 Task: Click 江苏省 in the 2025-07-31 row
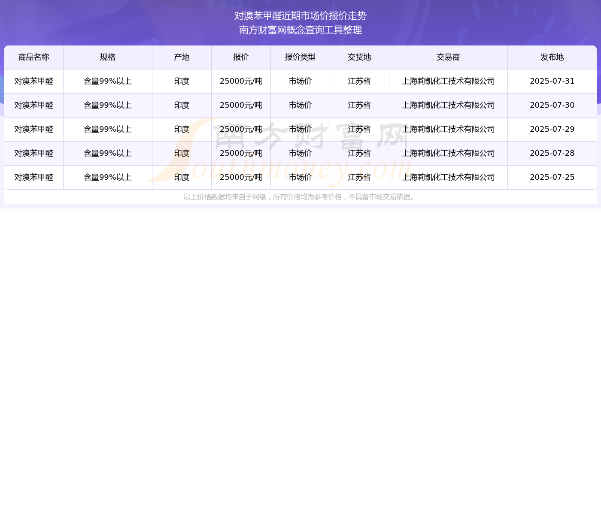[360, 81]
